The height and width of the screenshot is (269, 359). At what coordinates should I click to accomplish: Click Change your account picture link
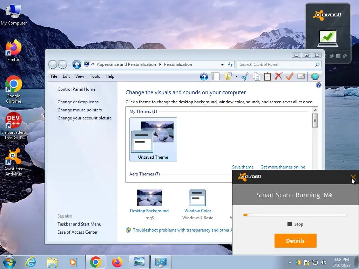[x=84, y=118]
